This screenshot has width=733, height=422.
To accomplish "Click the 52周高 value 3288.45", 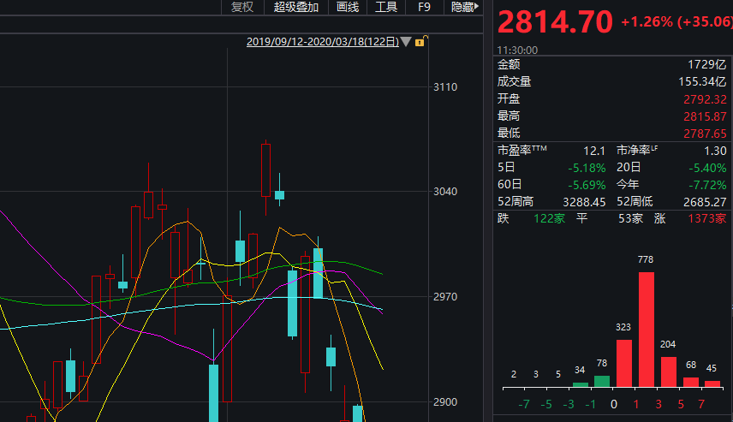I will coord(584,202).
